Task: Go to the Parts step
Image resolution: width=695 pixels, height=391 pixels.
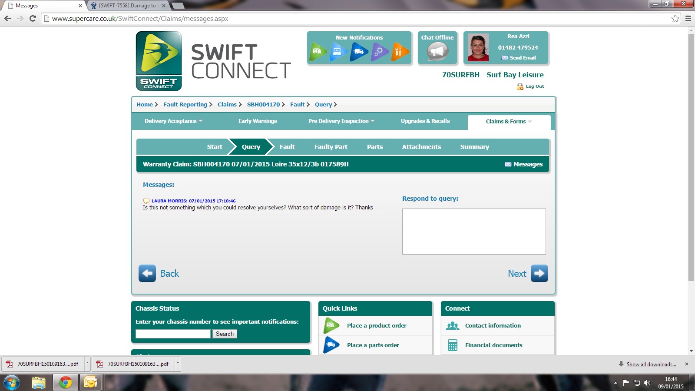Action: pyautogui.click(x=375, y=147)
